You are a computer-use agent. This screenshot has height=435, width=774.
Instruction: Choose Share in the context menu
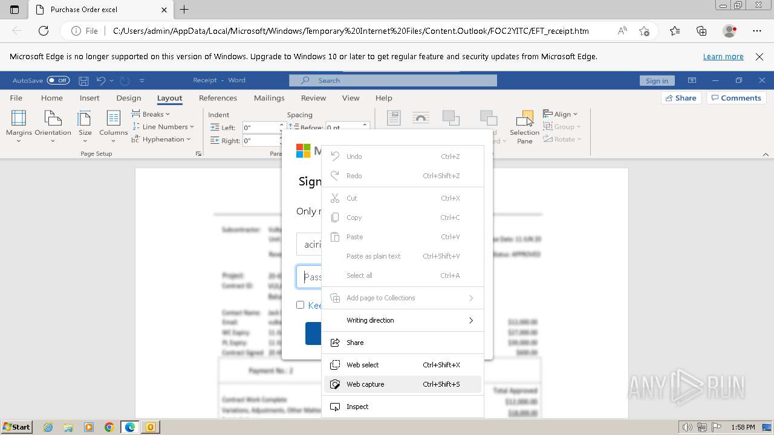pyautogui.click(x=403, y=343)
